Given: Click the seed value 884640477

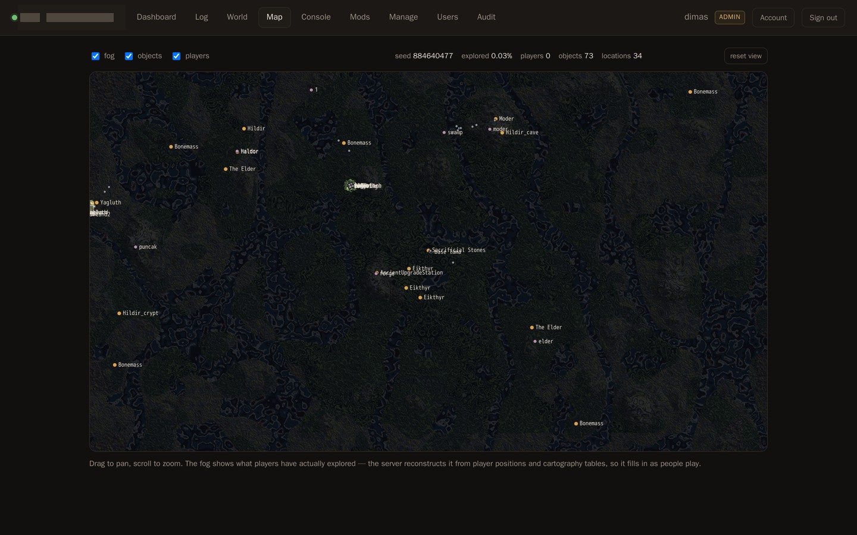Looking at the screenshot, I should (x=433, y=56).
